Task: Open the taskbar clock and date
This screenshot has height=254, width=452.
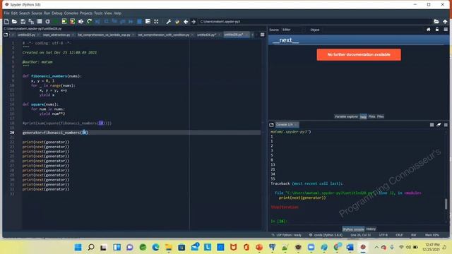Action: (432, 247)
